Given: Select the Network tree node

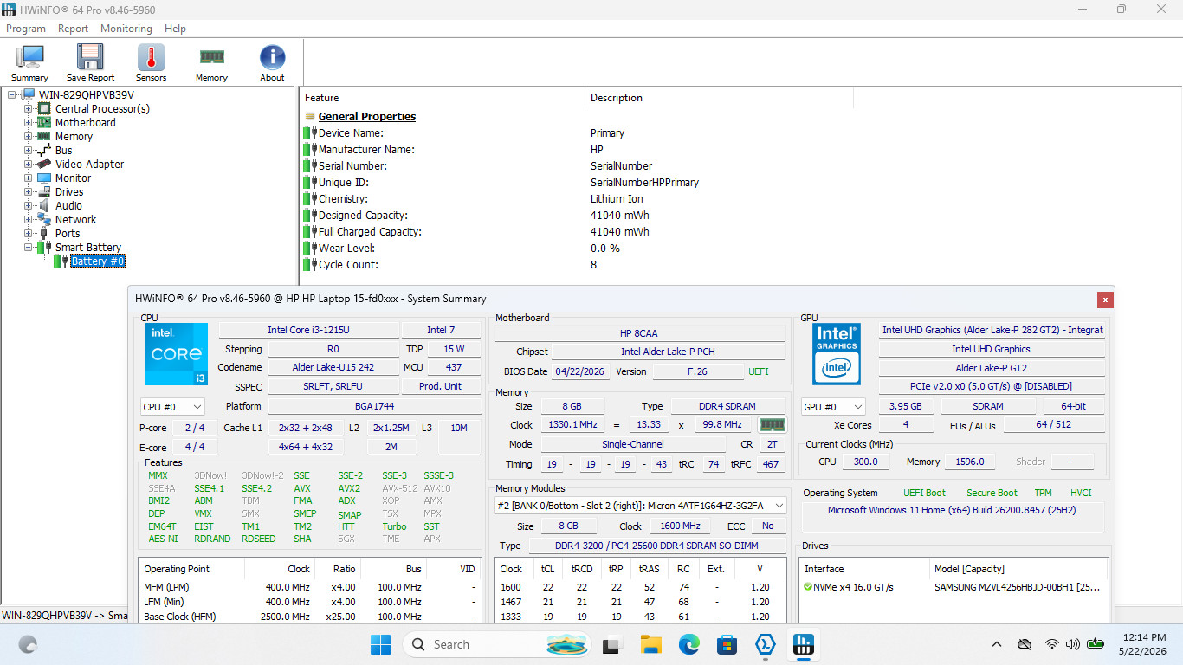Looking at the screenshot, I should click(75, 220).
